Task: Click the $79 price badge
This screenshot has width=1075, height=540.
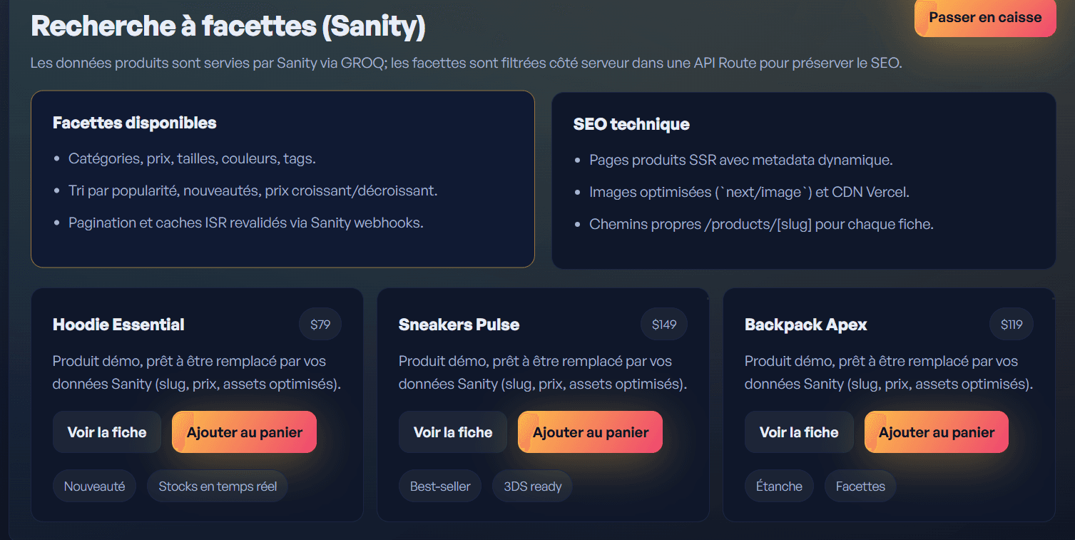Action: (320, 325)
